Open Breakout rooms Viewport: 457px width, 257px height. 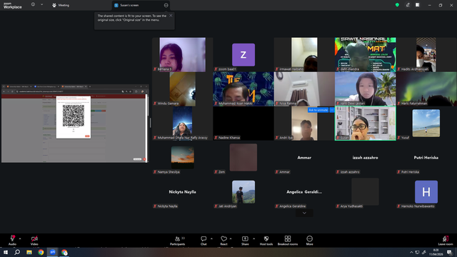click(x=288, y=241)
